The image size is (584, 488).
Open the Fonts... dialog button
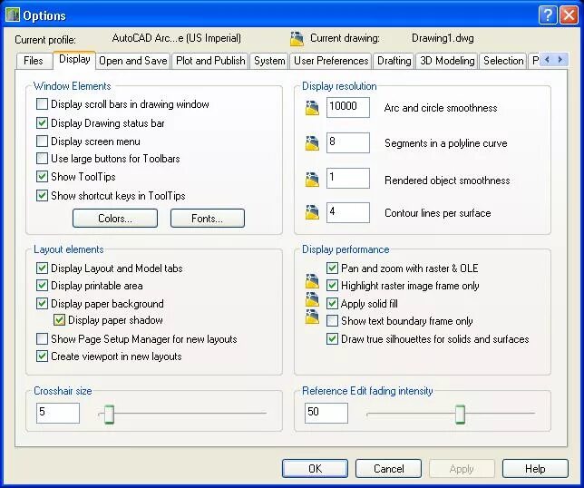pyautogui.click(x=208, y=218)
